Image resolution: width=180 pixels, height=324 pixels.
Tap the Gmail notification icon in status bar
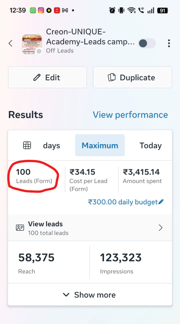[x=65, y=11]
